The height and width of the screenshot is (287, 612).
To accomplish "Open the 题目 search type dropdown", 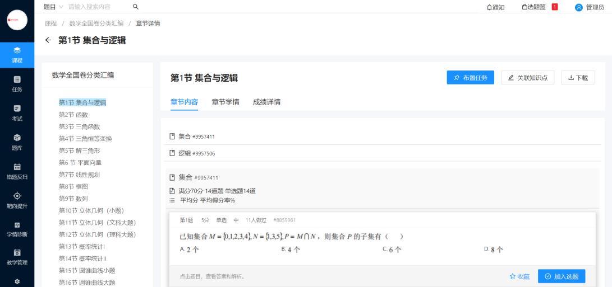I will [53, 7].
